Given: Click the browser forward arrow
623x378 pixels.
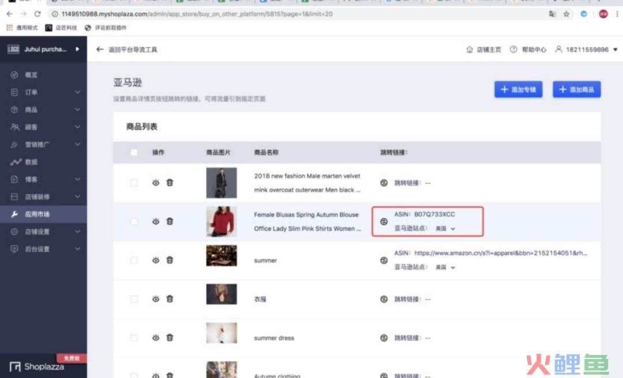Looking at the screenshot, I should click(24, 14).
